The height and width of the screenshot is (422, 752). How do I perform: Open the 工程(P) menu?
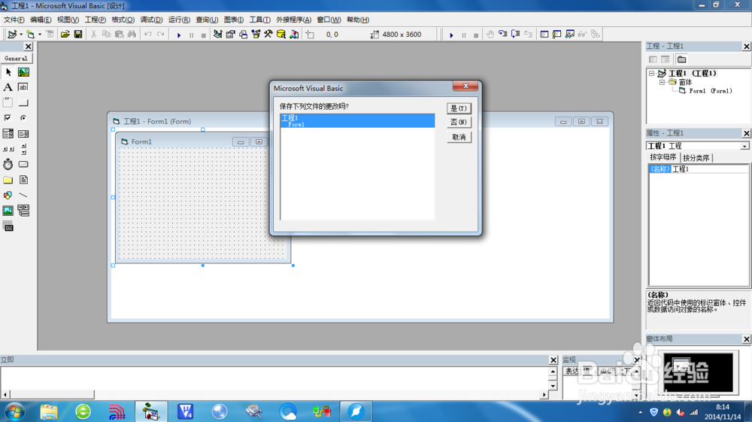tap(96, 20)
